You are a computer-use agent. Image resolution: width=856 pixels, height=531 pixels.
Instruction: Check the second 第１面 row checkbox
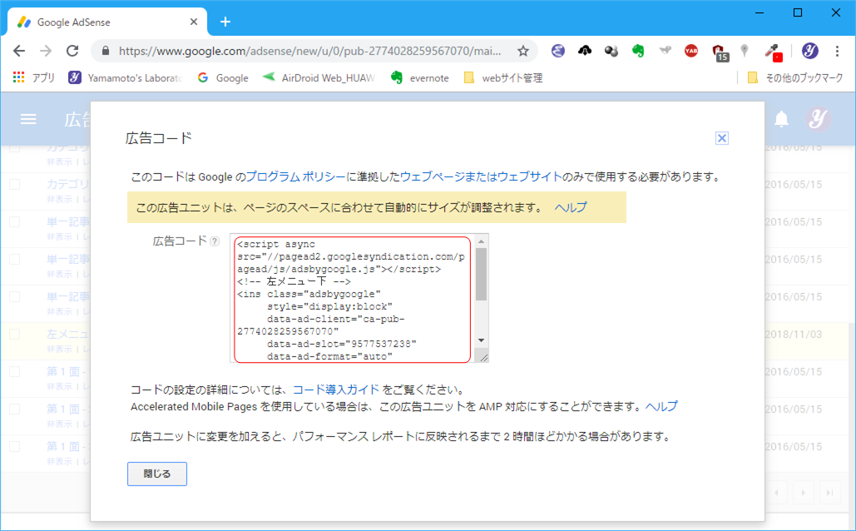15,409
